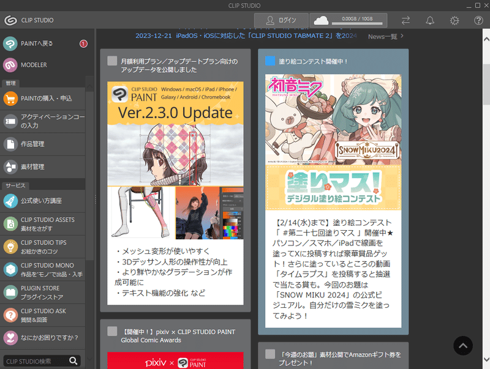Click the pixiv × CLIP STUDIO PAINT red banner
Viewport: 490px width, 369px height.
pyautogui.click(x=175, y=360)
